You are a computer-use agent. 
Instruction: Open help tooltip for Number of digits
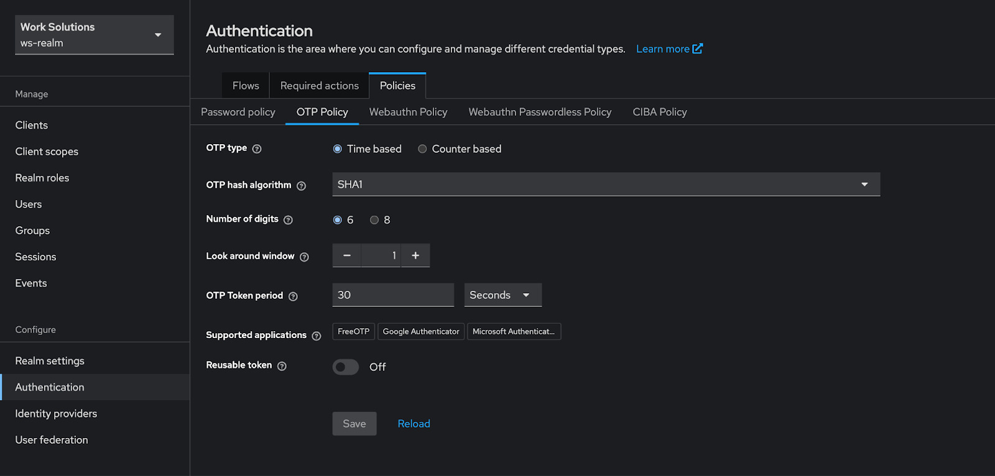288,220
